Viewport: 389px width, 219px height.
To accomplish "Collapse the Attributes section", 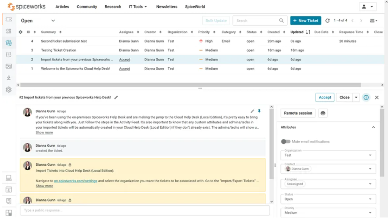I will [x=373, y=127].
